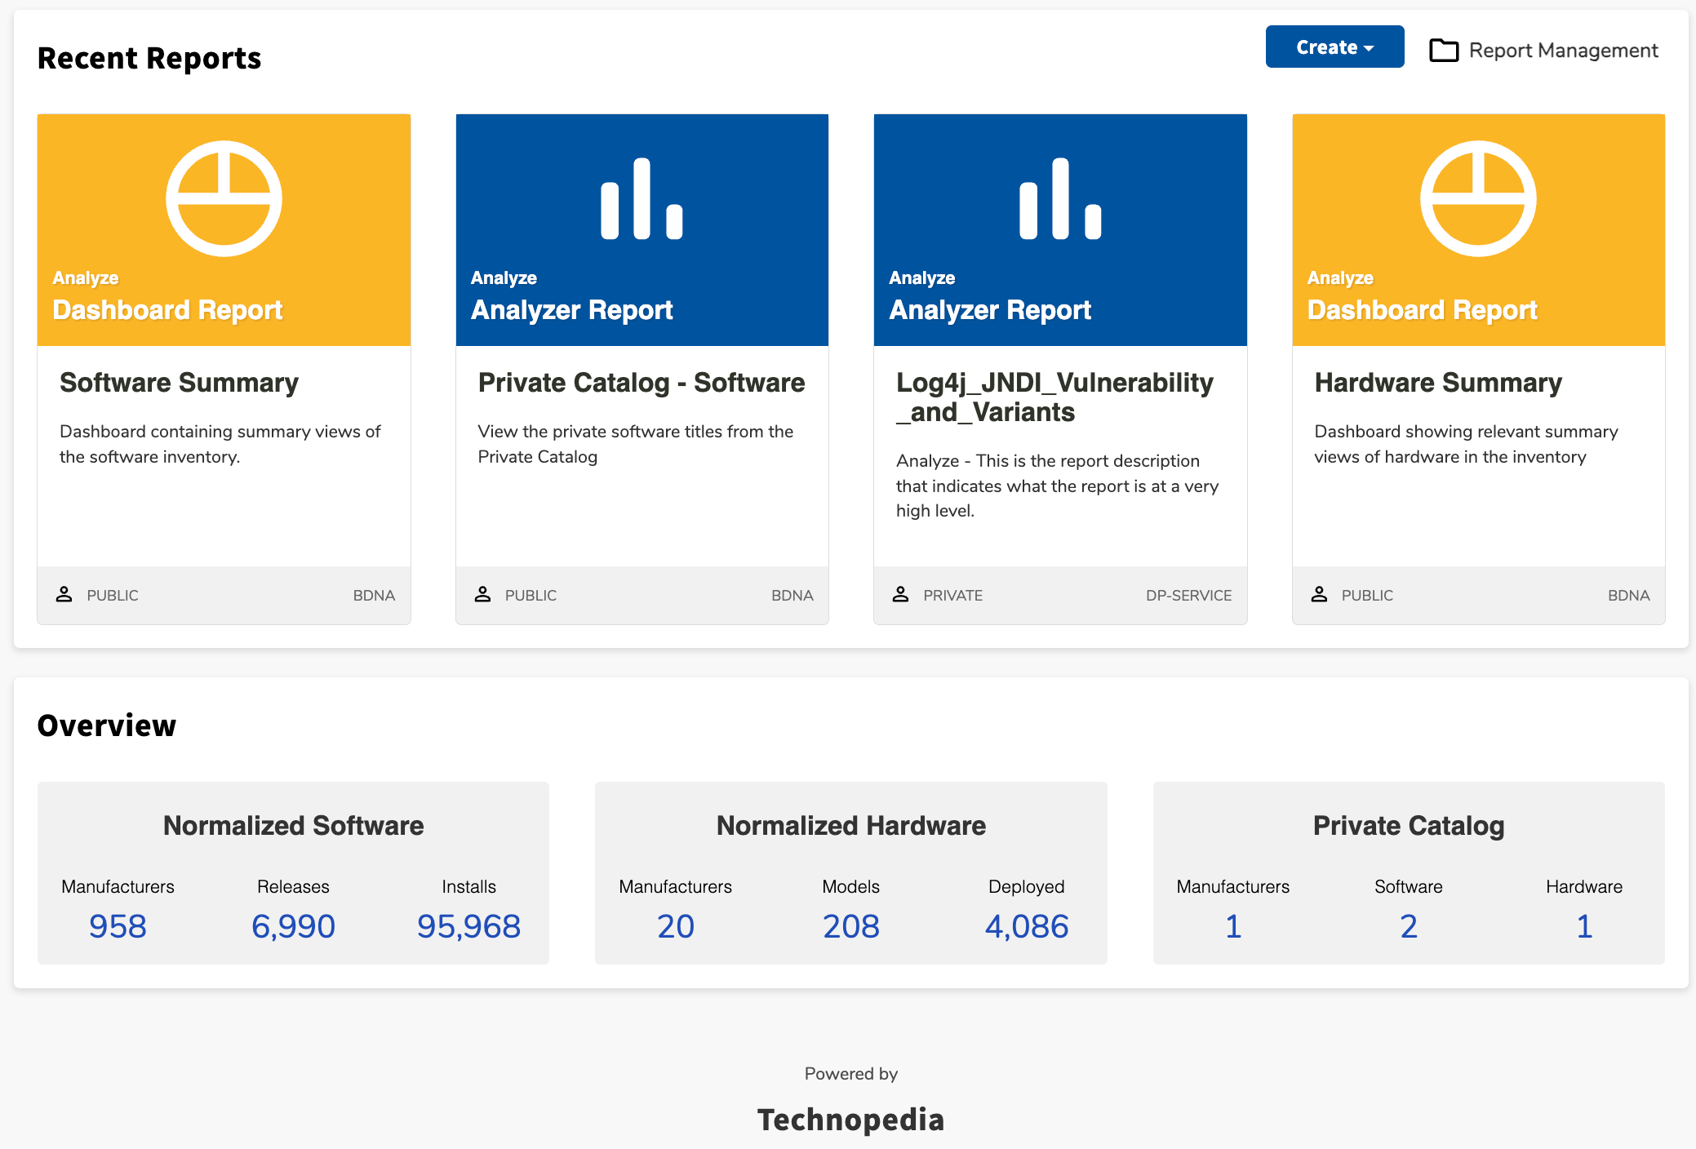The image size is (1696, 1149).
Task: Click the 4,086 Deployed count under Normalized Hardware
Action: point(1027,925)
